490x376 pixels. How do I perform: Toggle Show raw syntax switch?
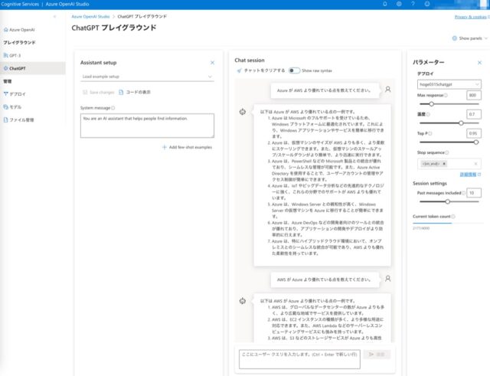click(294, 70)
